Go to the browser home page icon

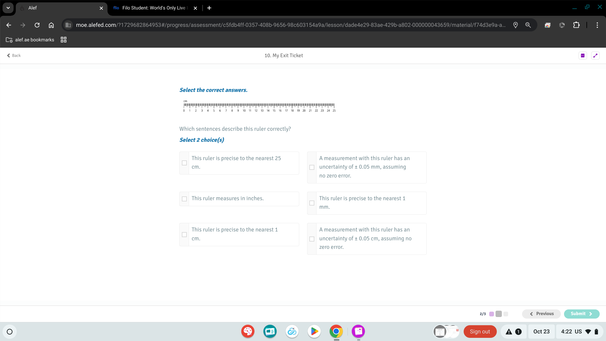(x=51, y=25)
